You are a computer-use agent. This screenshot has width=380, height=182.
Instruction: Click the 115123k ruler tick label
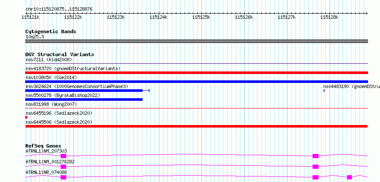pos(116,17)
